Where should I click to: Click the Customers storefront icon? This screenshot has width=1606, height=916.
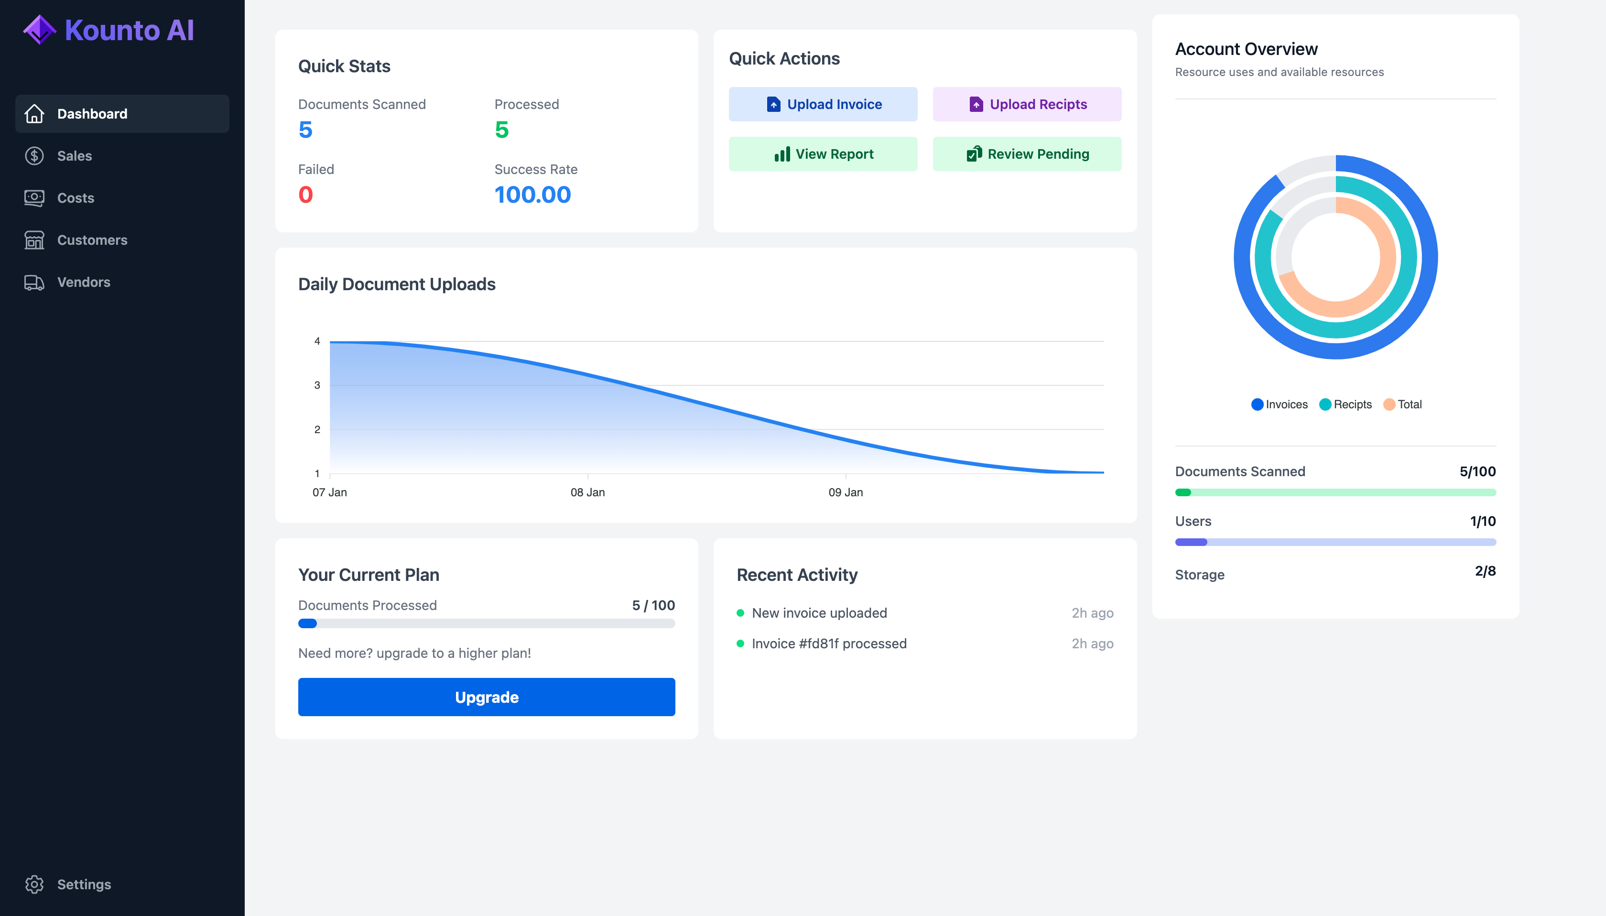[x=34, y=240]
